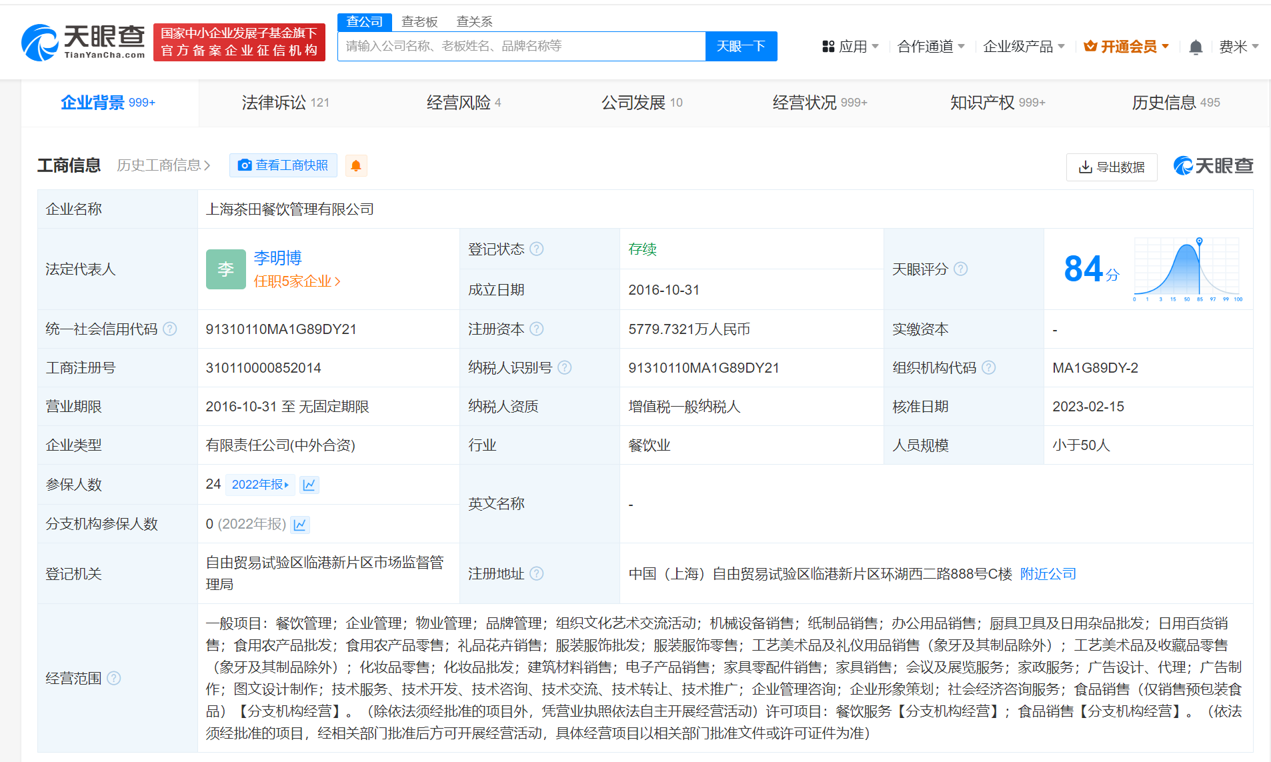Click the crown icon beside 开通会员

pyautogui.click(x=1091, y=46)
